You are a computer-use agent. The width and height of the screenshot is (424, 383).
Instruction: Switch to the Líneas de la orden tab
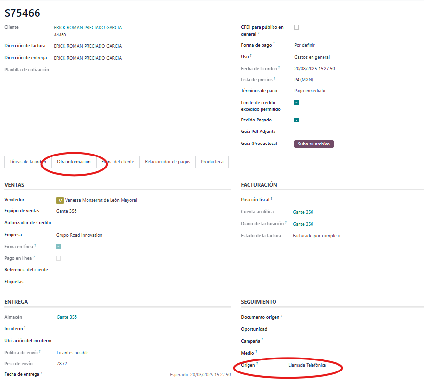coord(27,162)
